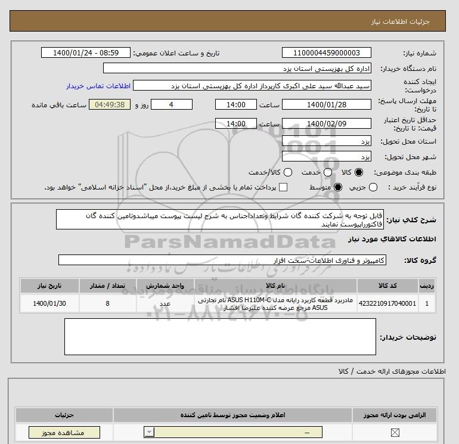459x444 pixels.
Task: Select the خدمت radio button
Action: (x=328, y=172)
